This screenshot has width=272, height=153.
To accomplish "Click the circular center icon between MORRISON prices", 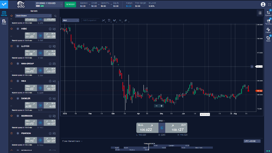I will point(40,123).
